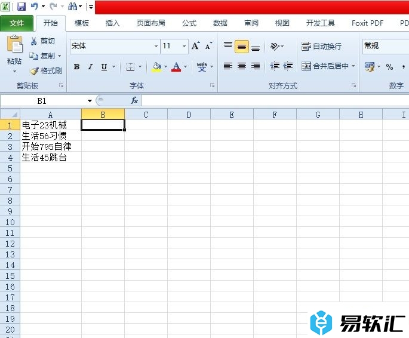This screenshot has height=338, width=409.
Task: Click the red font color A icon
Action: 176,67
